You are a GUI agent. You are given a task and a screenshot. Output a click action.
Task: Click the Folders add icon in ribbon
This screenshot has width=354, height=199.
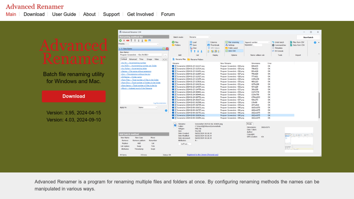[173, 45]
